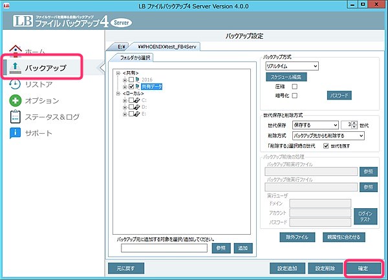This screenshot has height=280, width=388.
Task: Click the green plus Options icon
Action: click(x=16, y=101)
